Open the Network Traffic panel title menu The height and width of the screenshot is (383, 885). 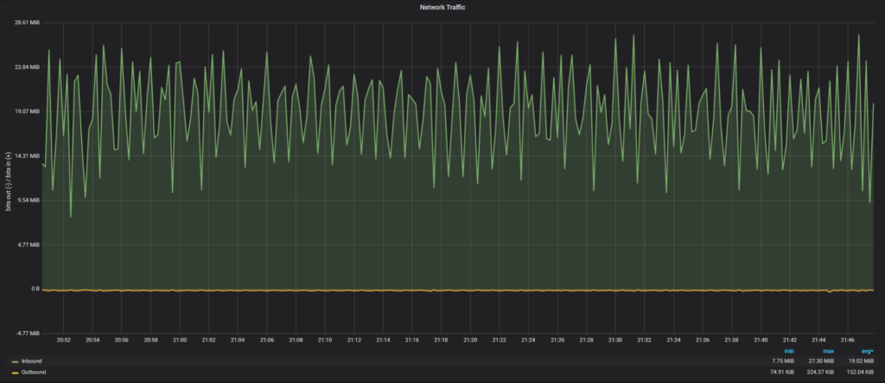click(x=442, y=6)
